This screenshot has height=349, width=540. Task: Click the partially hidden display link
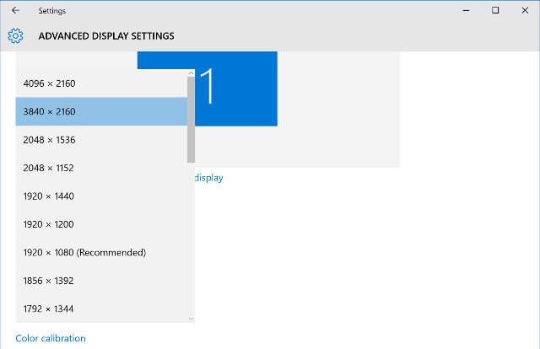click(209, 178)
